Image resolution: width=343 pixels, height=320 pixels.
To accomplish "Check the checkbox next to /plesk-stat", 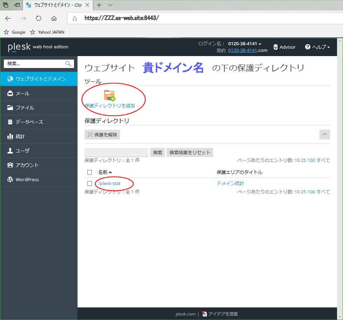I will tap(89, 183).
